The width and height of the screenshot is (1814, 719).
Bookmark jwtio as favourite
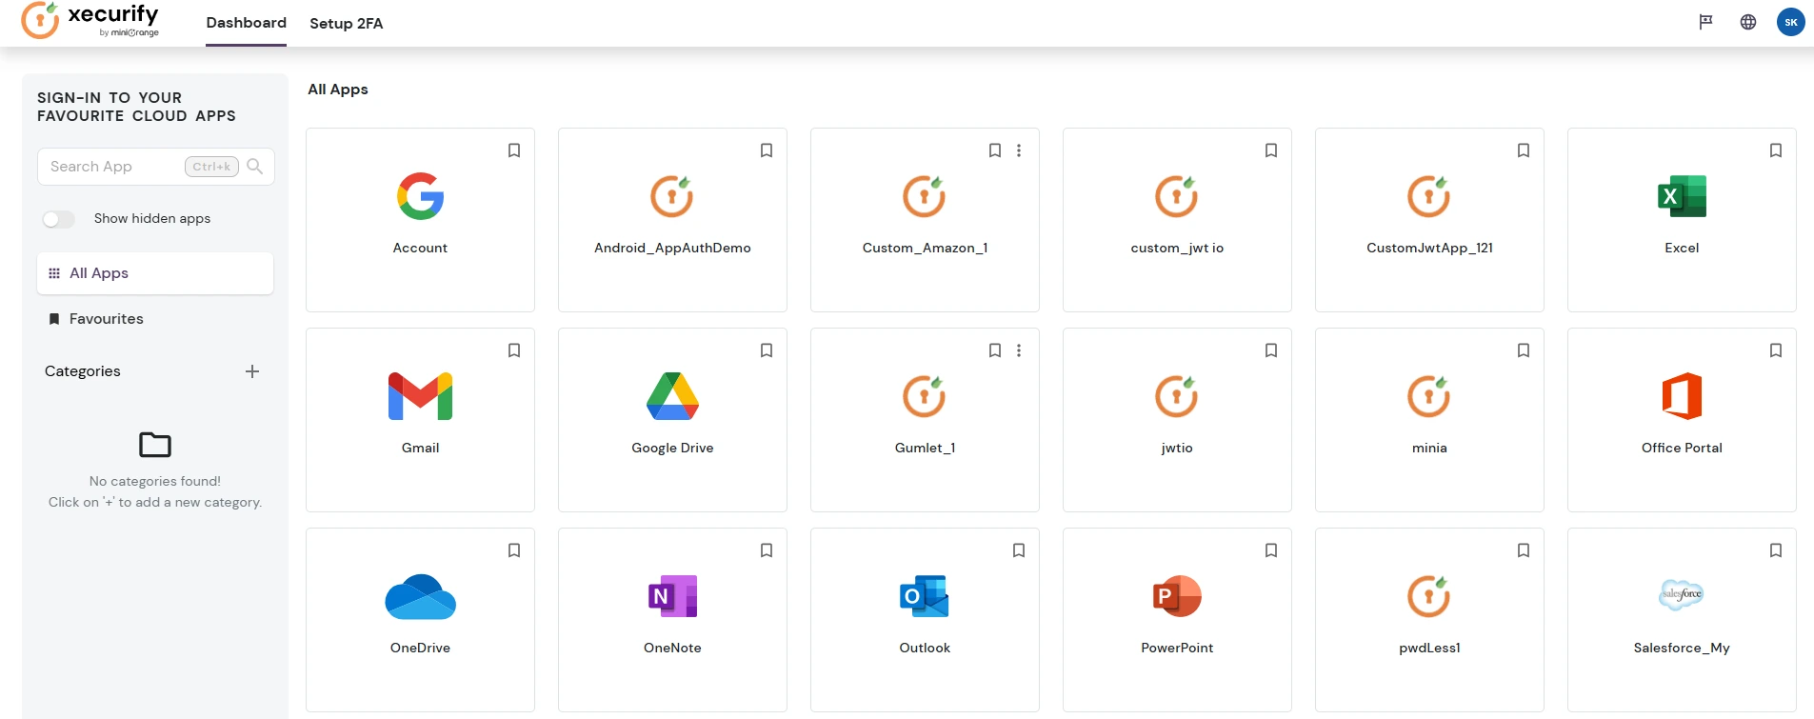[1271, 350]
